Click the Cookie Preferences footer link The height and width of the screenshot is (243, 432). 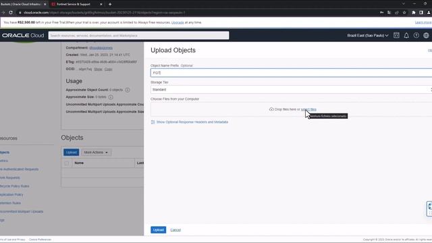click(x=40, y=240)
